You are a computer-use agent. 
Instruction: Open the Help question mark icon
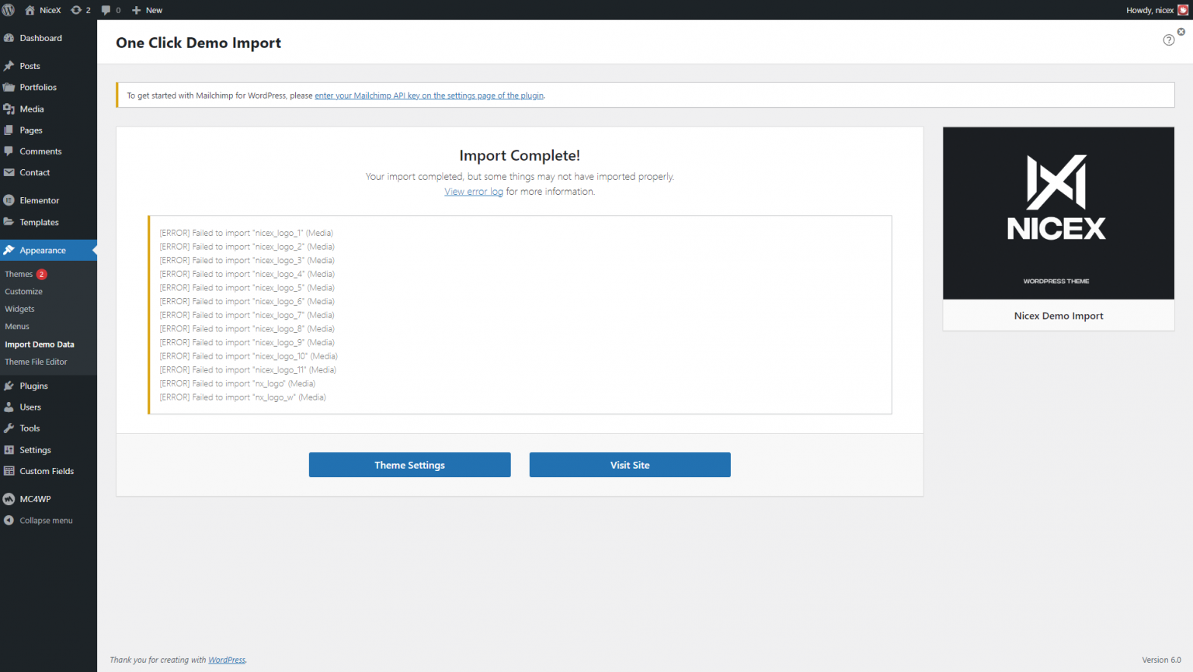tap(1168, 40)
